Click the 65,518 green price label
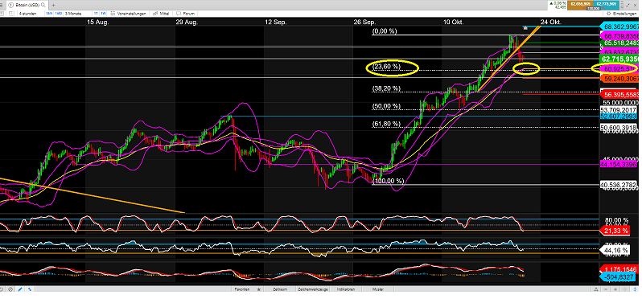This screenshot has height=303, width=642. pyautogui.click(x=619, y=43)
